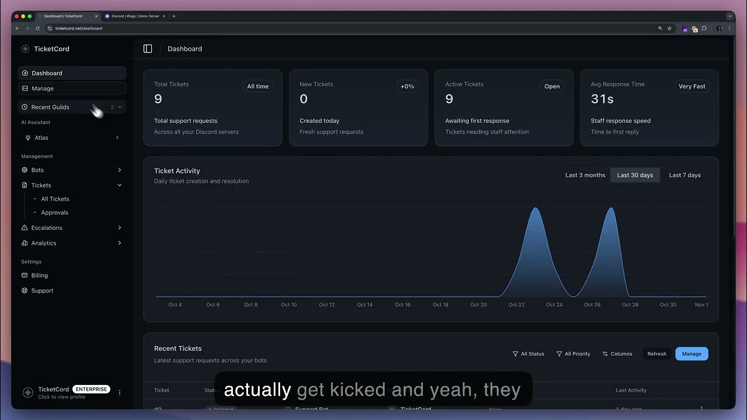Image resolution: width=747 pixels, height=420 pixels.
Task: Open the browser three-dot menu
Action: pos(729,28)
